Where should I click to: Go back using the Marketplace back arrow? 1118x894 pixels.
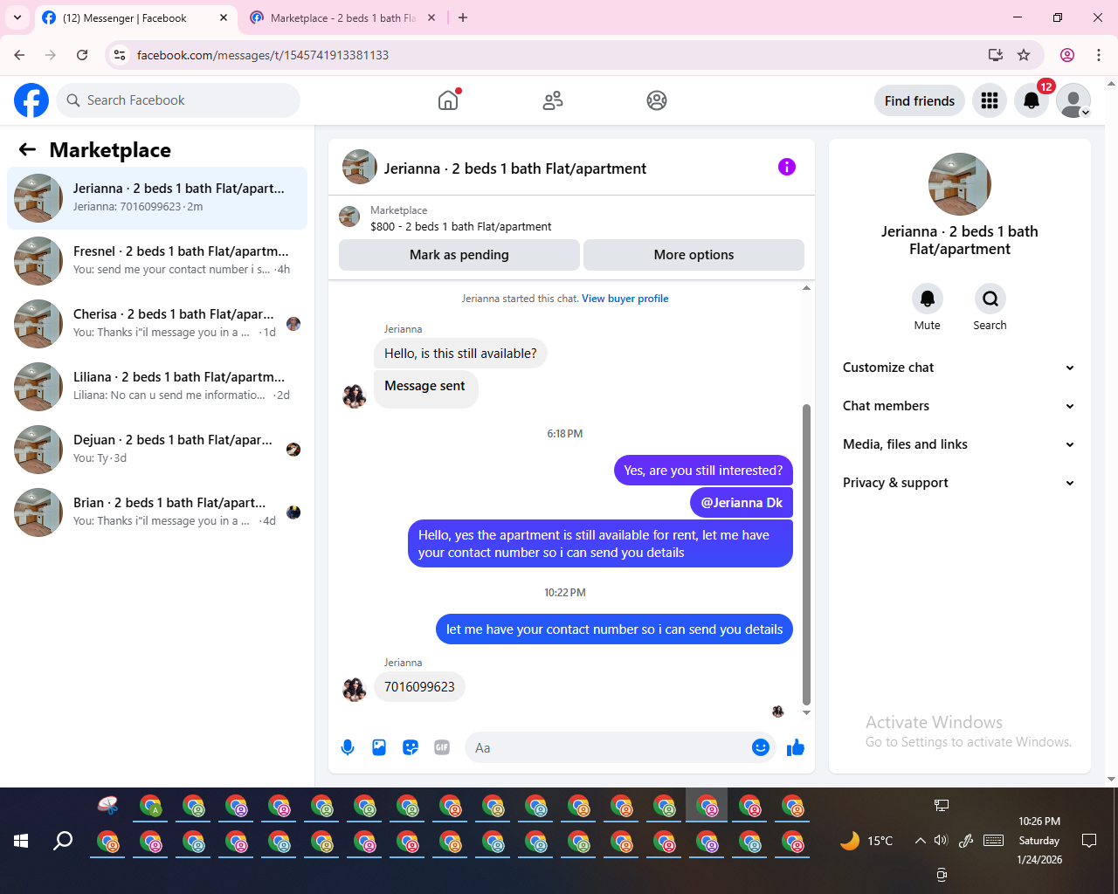pos(27,149)
